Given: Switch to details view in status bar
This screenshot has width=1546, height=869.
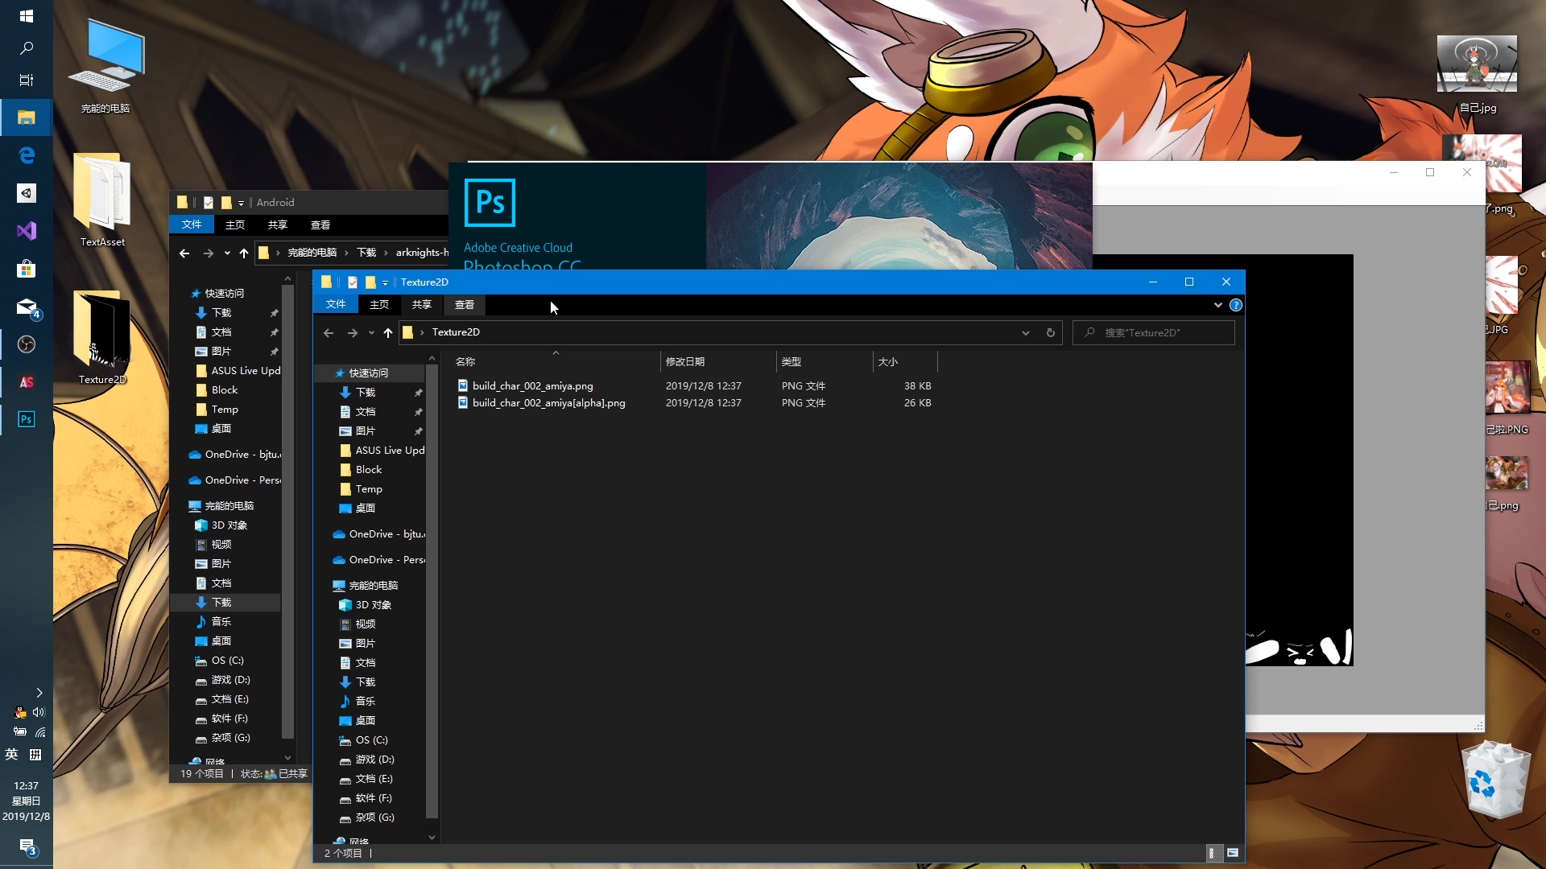Looking at the screenshot, I should tap(1212, 853).
